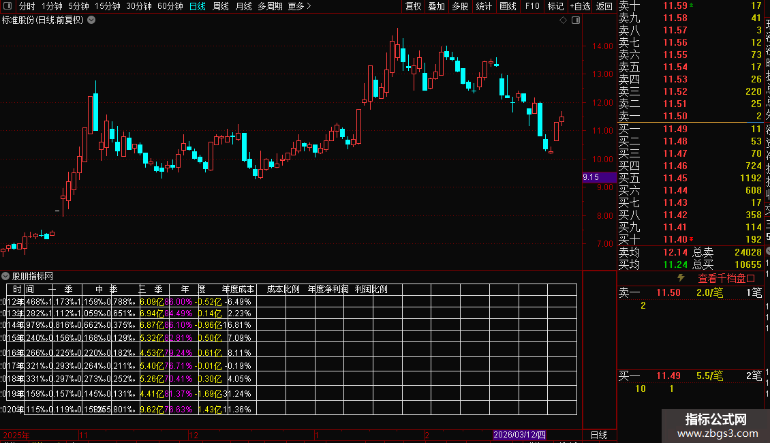Viewport: 770px width, 443px height.
Task: Select the 周线 weekly tab
Action: click(x=221, y=6)
